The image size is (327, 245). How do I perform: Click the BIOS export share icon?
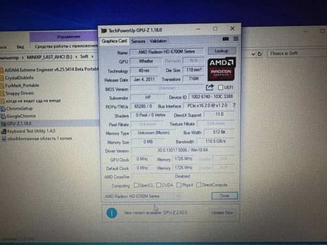[x=210, y=87]
